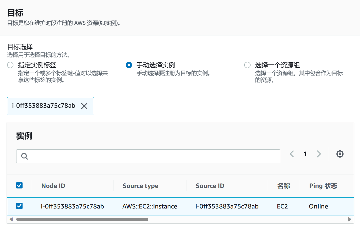This screenshot has width=360, height=229.
Task: Click the scrollbar right arrow
Action: pyautogui.click(x=350, y=219)
